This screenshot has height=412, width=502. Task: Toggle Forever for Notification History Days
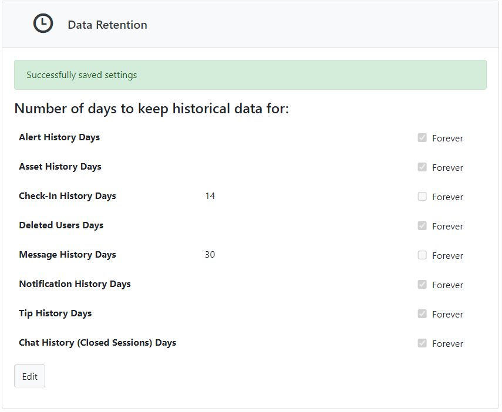point(422,284)
